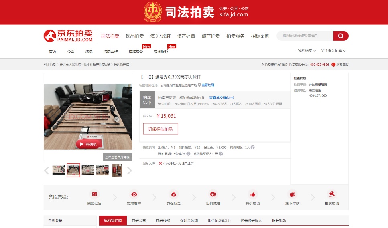Open the 招标采购 nav item
Viewport: 388px width, 228px height.
(x=260, y=36)
